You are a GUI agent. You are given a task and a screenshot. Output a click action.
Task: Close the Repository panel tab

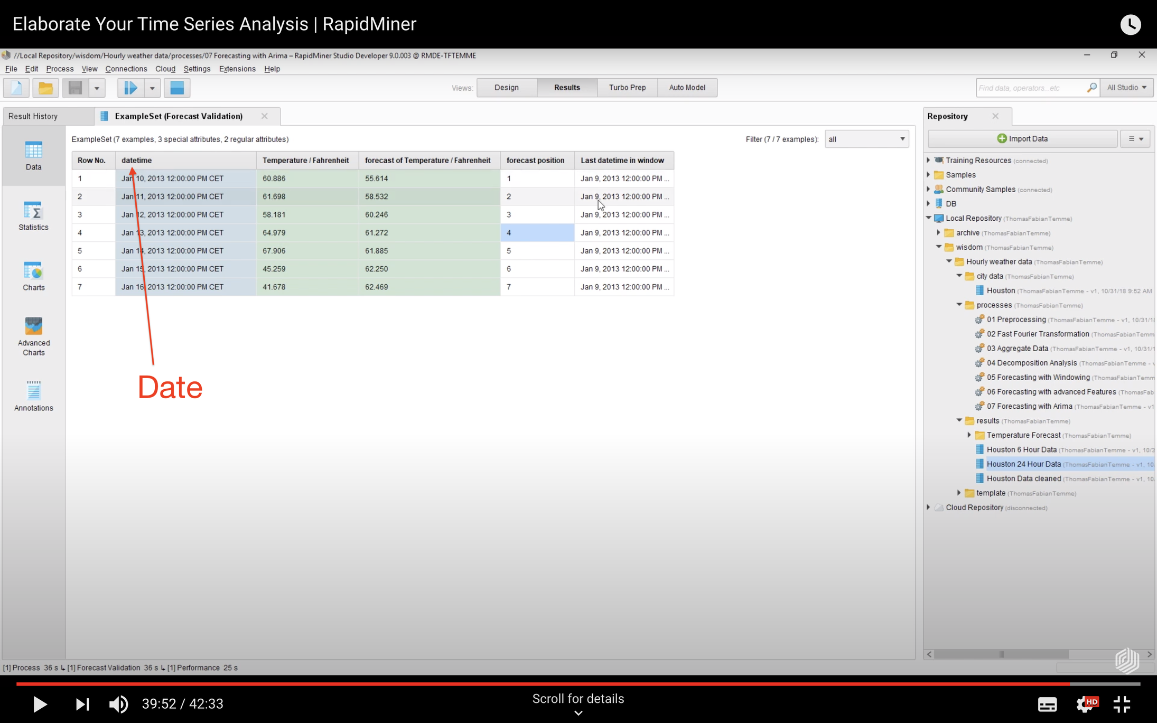(x=995, y=116)
